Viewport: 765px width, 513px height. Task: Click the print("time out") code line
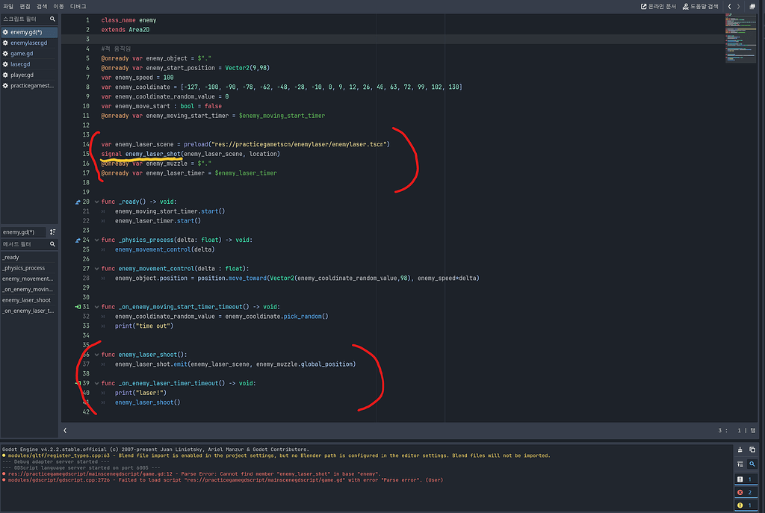tap(144, 326)
